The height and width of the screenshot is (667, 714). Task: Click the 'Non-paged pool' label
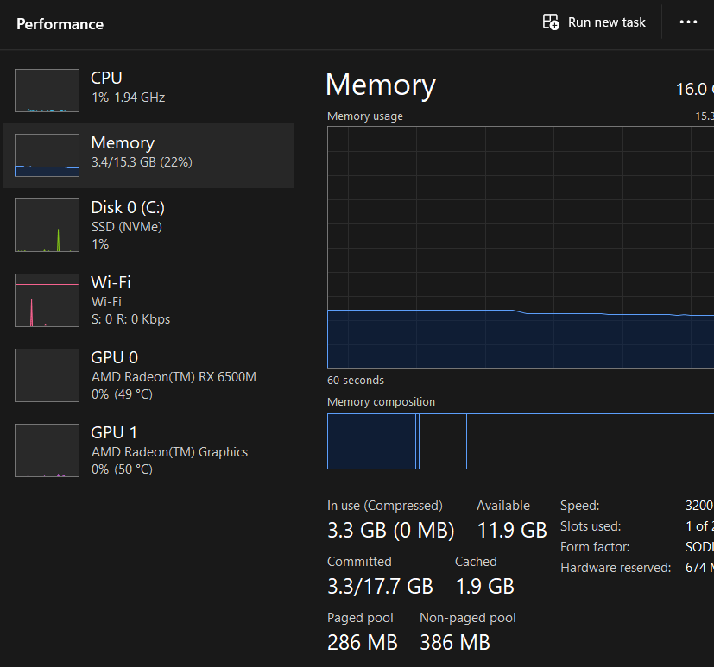(x=468, y=618)
